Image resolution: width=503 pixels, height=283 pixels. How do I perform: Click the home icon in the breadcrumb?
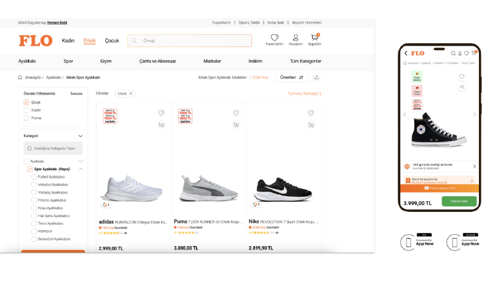click(x=20, y=77)
